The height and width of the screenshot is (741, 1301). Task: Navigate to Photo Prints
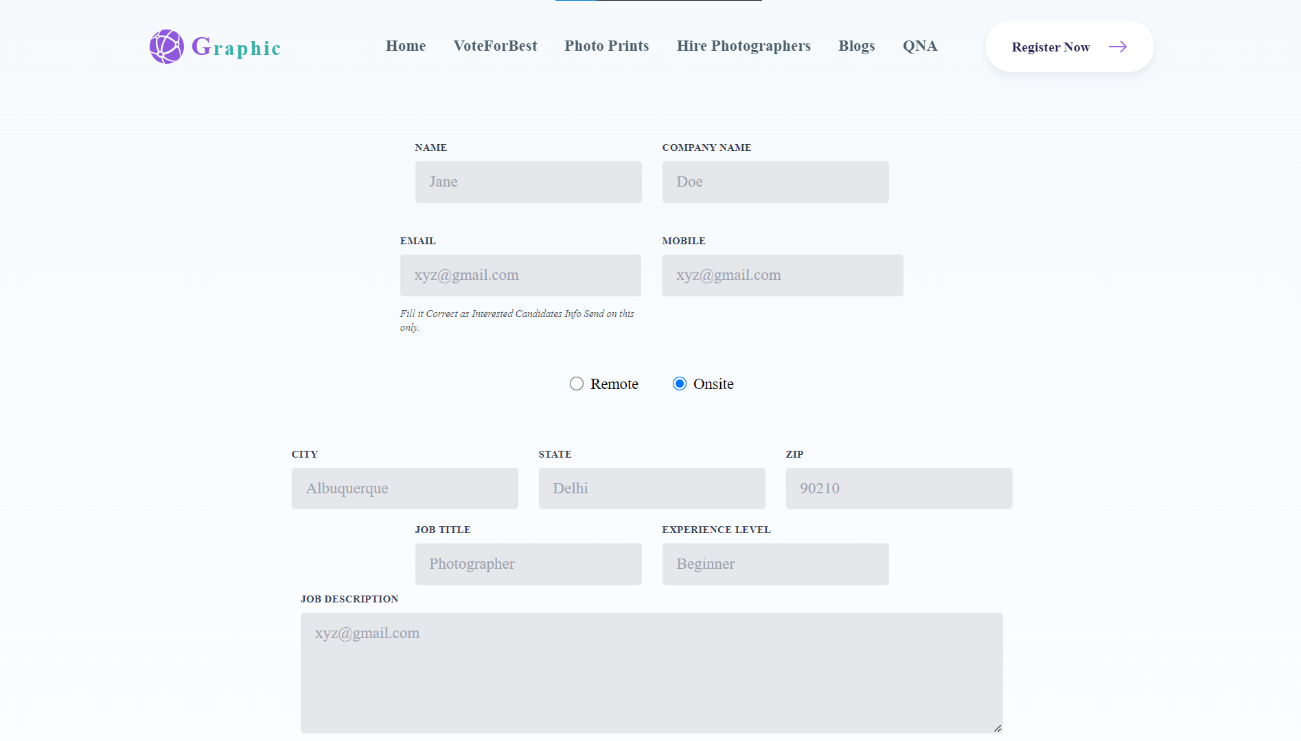point(606,46)
